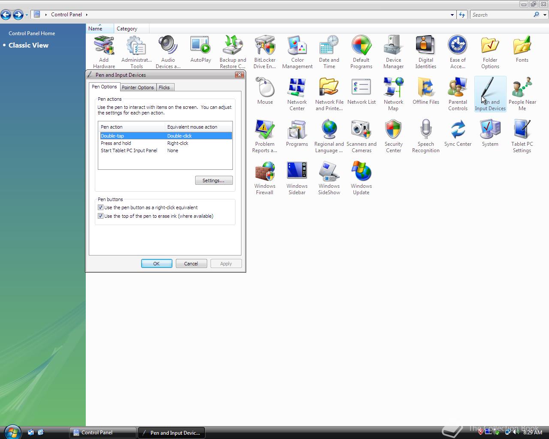Open Network Map icon
This screenshot has width=549, height=439.
(x=393, y=94)
